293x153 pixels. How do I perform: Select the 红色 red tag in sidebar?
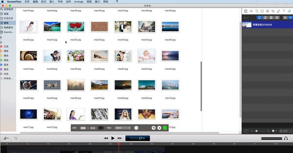pos(6,47)
